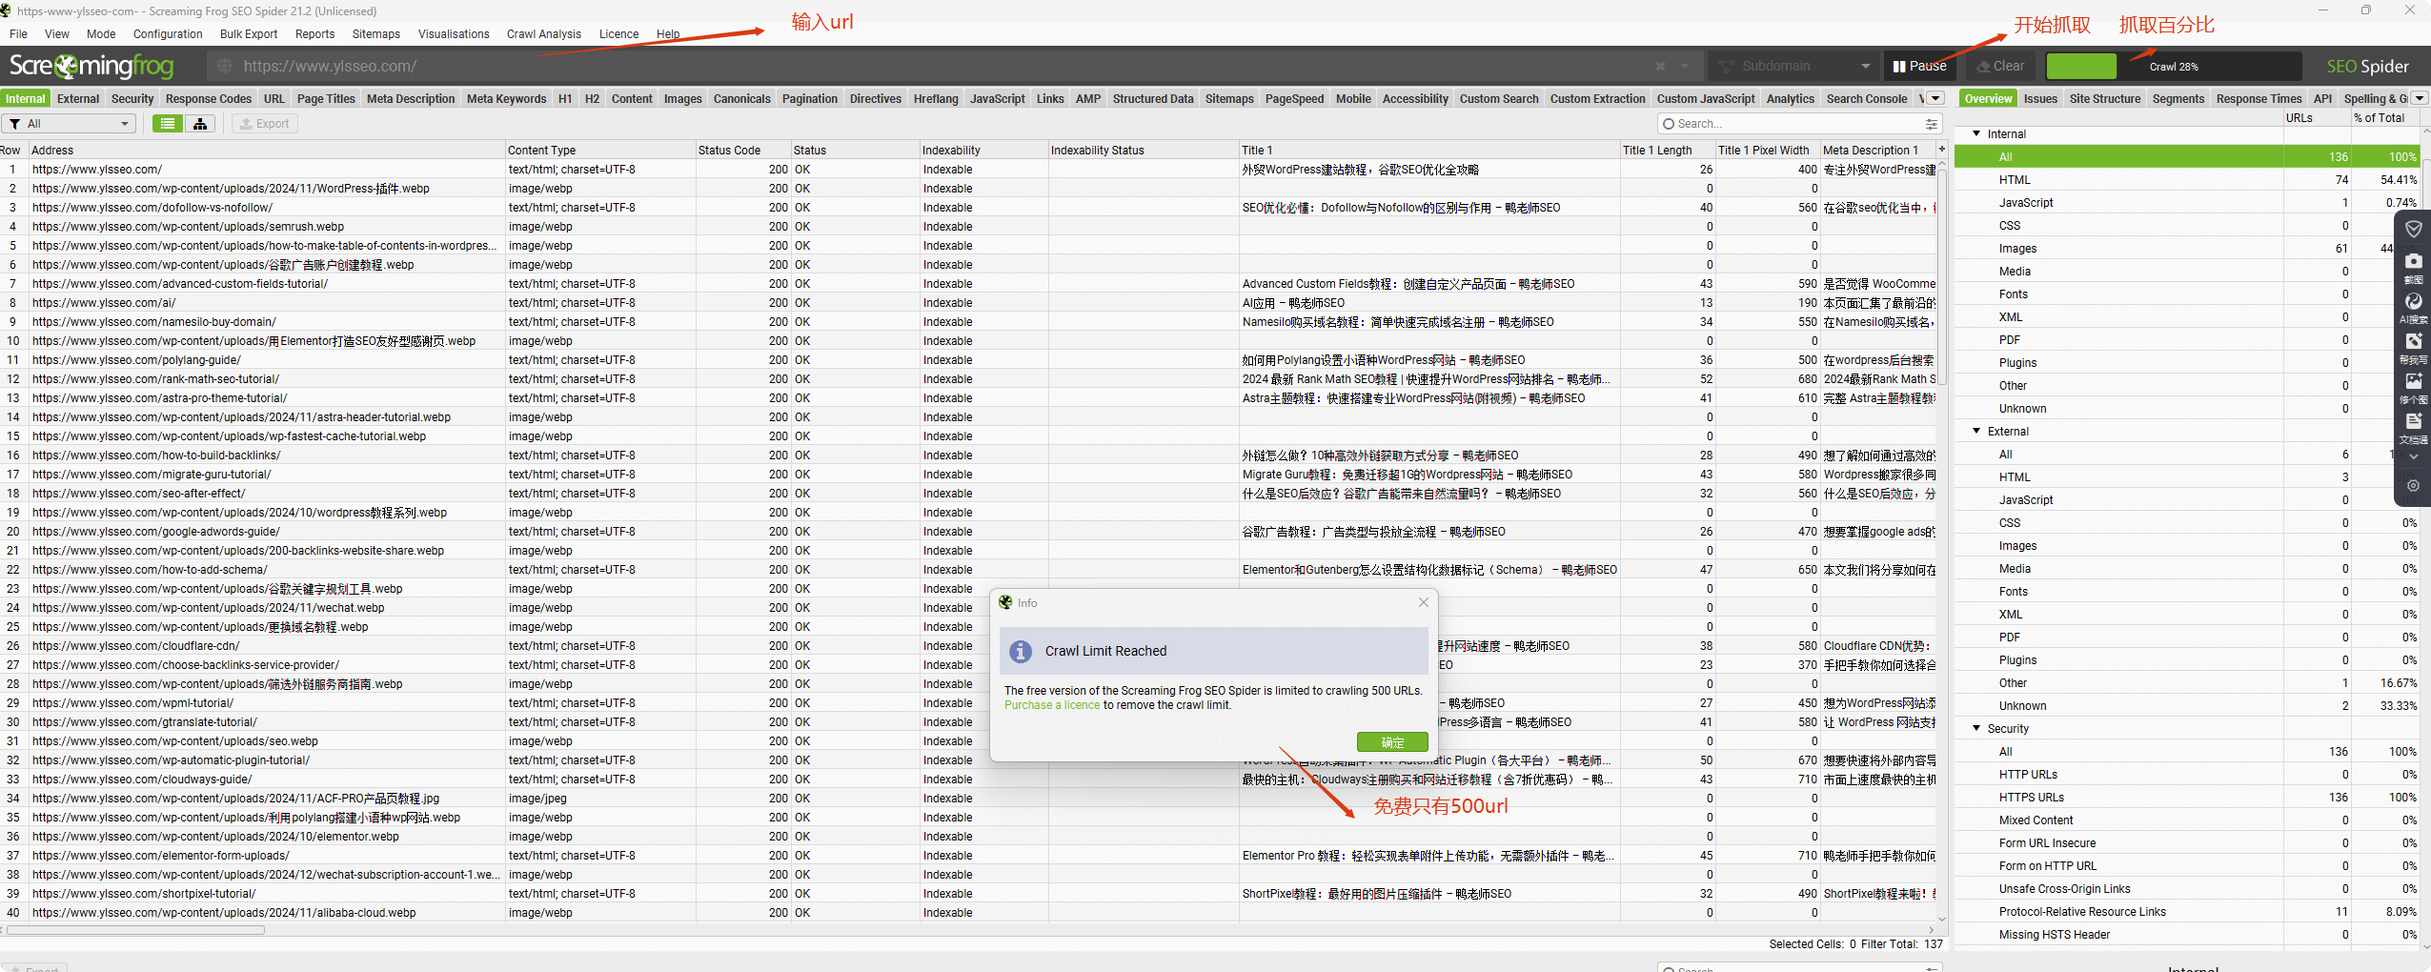Click the plus icon to add columns
2431x972 pixels.
click(x=1941, y=150)
